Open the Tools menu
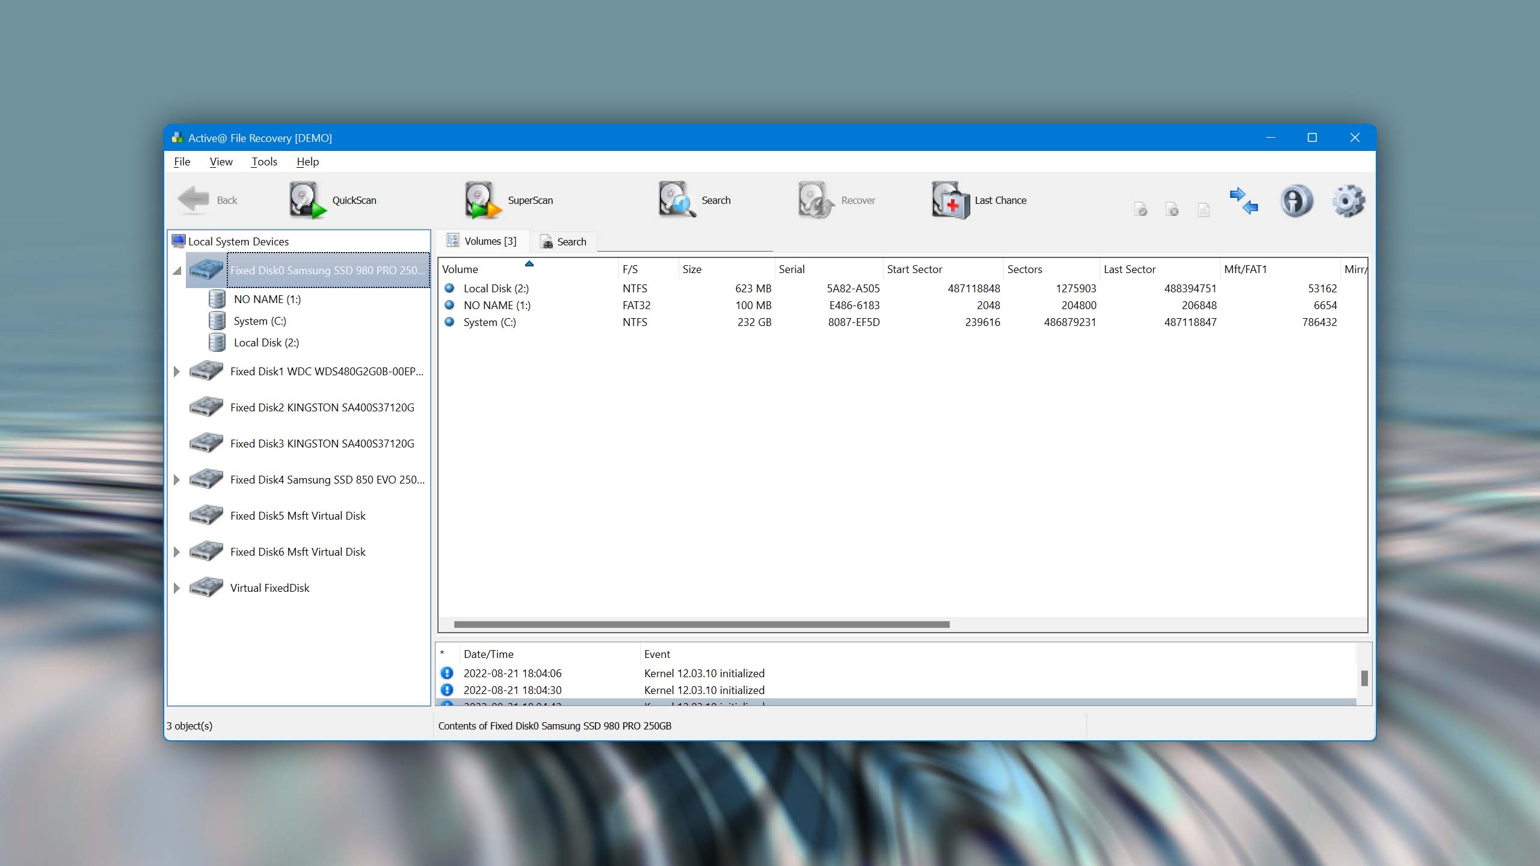 tap(264, 161)
